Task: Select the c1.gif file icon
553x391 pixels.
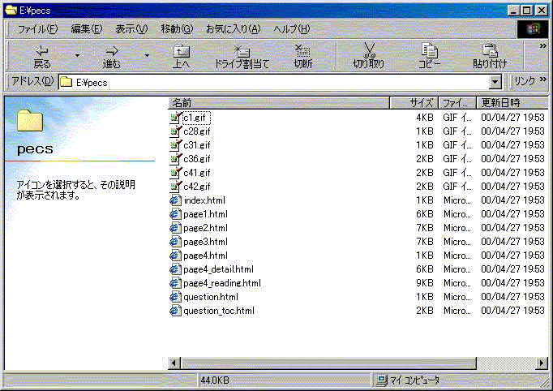Action: [175, 118]
